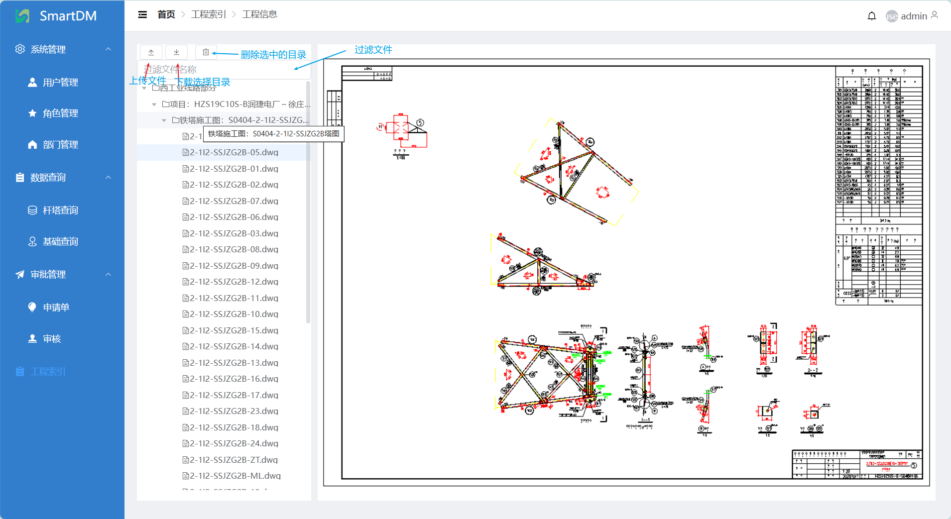Collapse the 数据查询 menu chevron
This screenshot has height=519, width=951.
(x=108, y=177)
